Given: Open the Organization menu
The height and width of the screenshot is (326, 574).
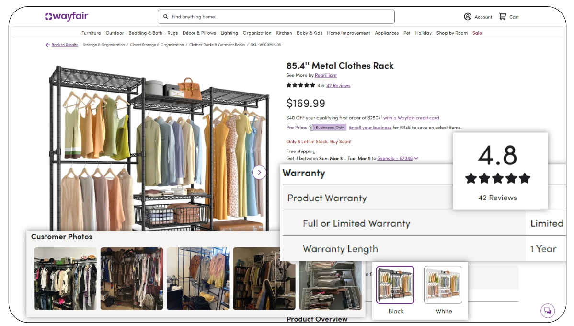Looking at the screenshot, I should (x=257, y=33).
